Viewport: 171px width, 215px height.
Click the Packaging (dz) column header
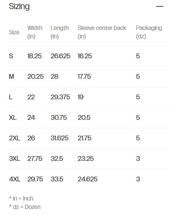149,32
